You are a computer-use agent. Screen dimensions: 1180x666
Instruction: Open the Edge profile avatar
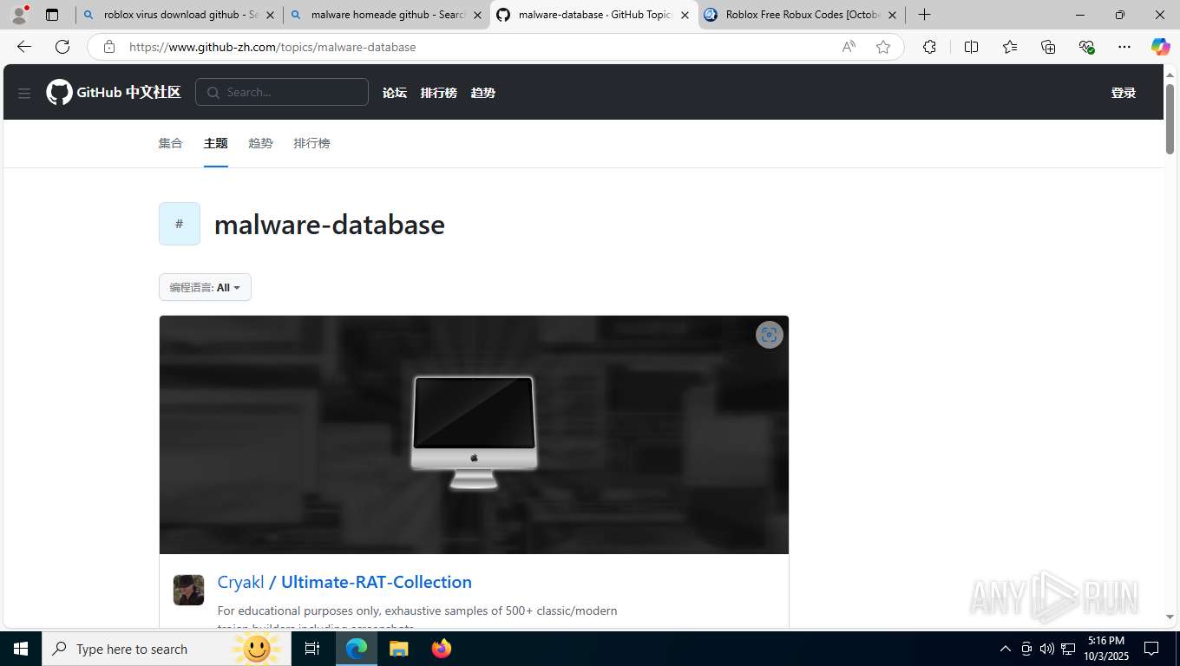[x=19, y=15]
